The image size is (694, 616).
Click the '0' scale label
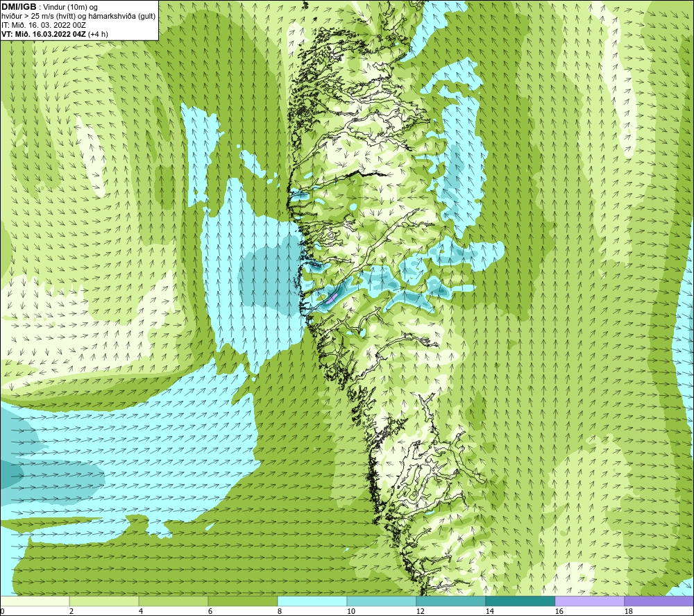pos(2,611)
